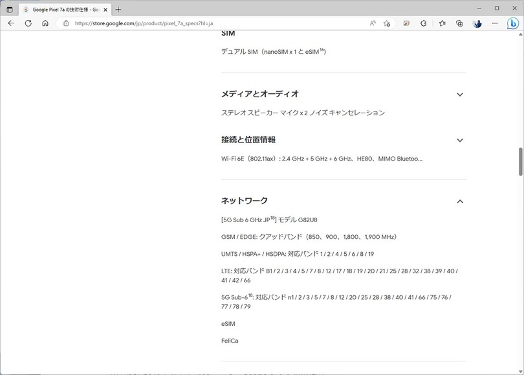Image resolution: width=524 pixels, height=375 pixels.
Task: Expand the メディアとオーディオ section
Action: click(460, 95)
